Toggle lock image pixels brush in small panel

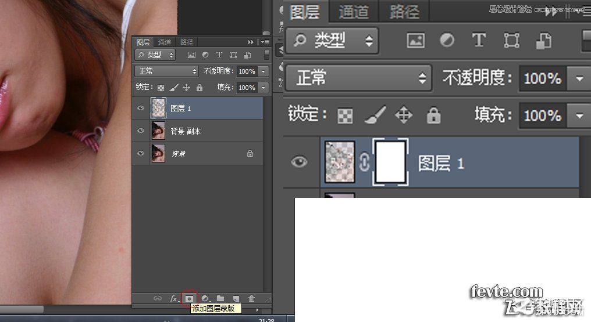click(x=173, y=88)
